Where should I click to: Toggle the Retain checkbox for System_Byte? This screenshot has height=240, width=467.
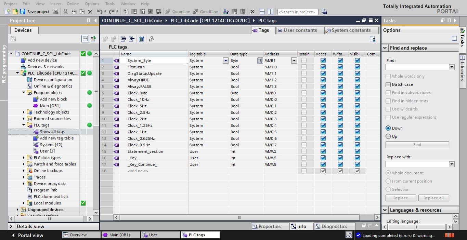point(304,61)
